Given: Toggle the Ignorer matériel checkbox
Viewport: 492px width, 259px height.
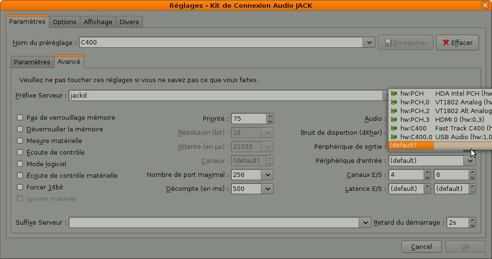Looking at the screenshot, I should (x=20, y=199).
